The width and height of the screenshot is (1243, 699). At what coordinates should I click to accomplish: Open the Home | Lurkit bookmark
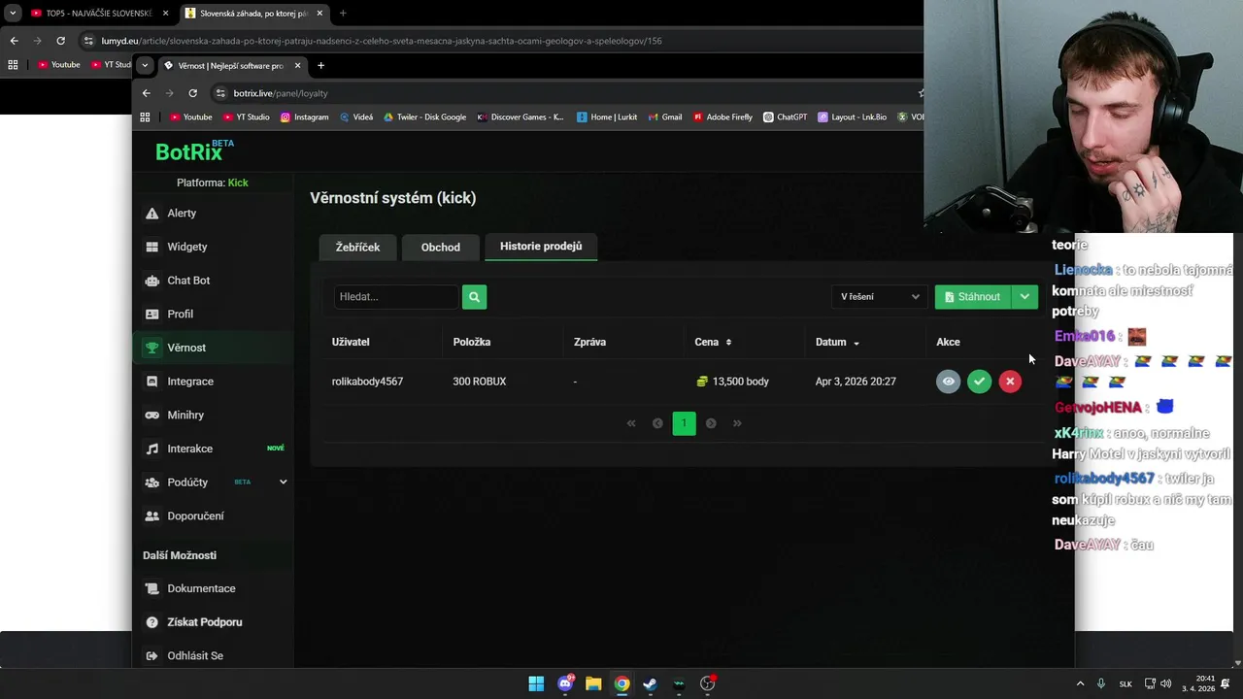coord(607,116)
